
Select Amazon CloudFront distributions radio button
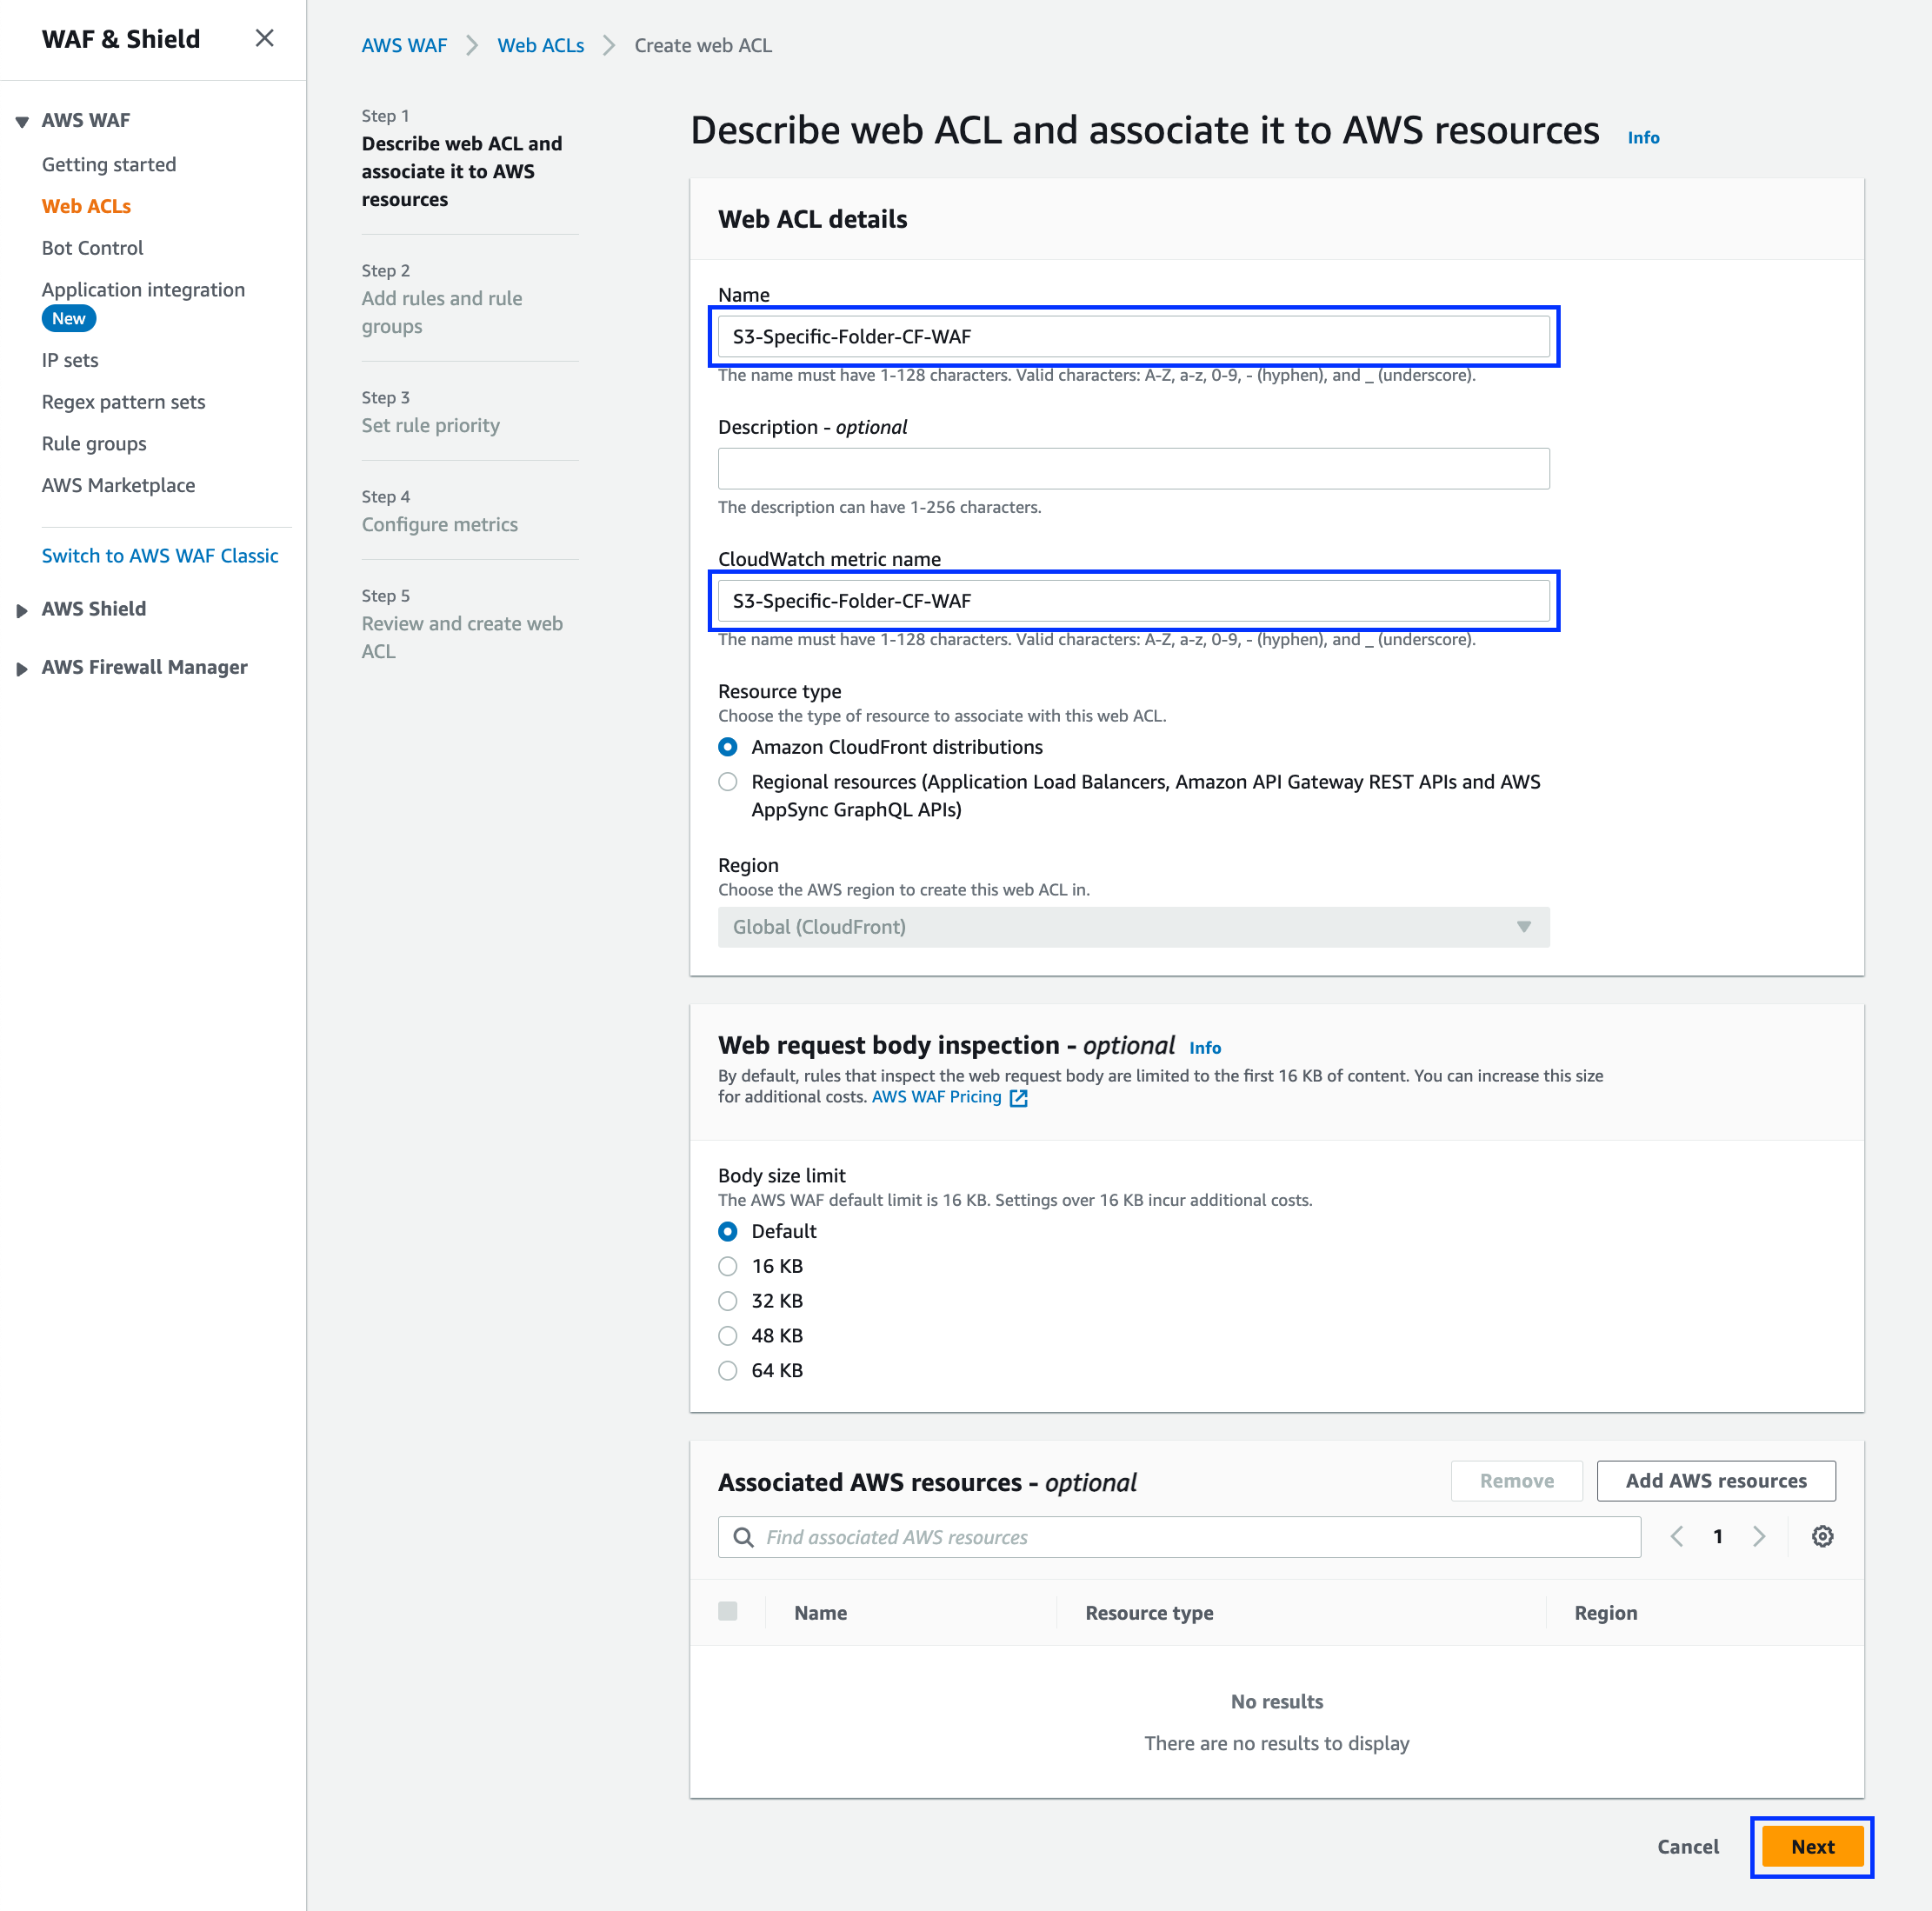(728, 747)
